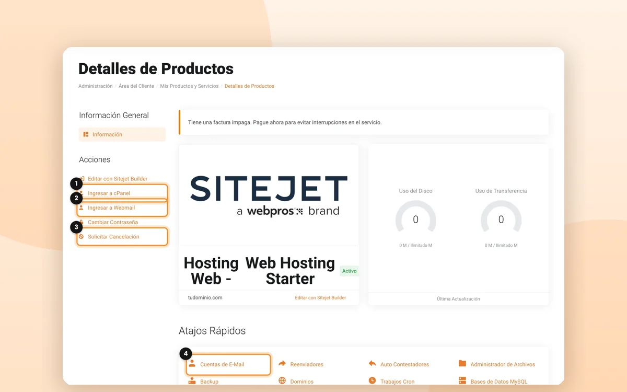The width and height of the screenshot is (627, 392).
Task: Click the Información dashboard icon
Action: pos(86,134)
